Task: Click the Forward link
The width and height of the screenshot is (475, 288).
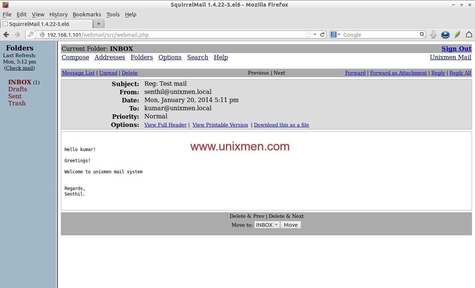Action: coord(355,73)
